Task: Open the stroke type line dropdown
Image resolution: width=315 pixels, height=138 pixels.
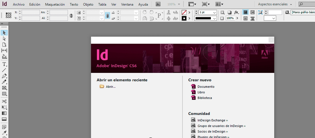Action: 215,18
